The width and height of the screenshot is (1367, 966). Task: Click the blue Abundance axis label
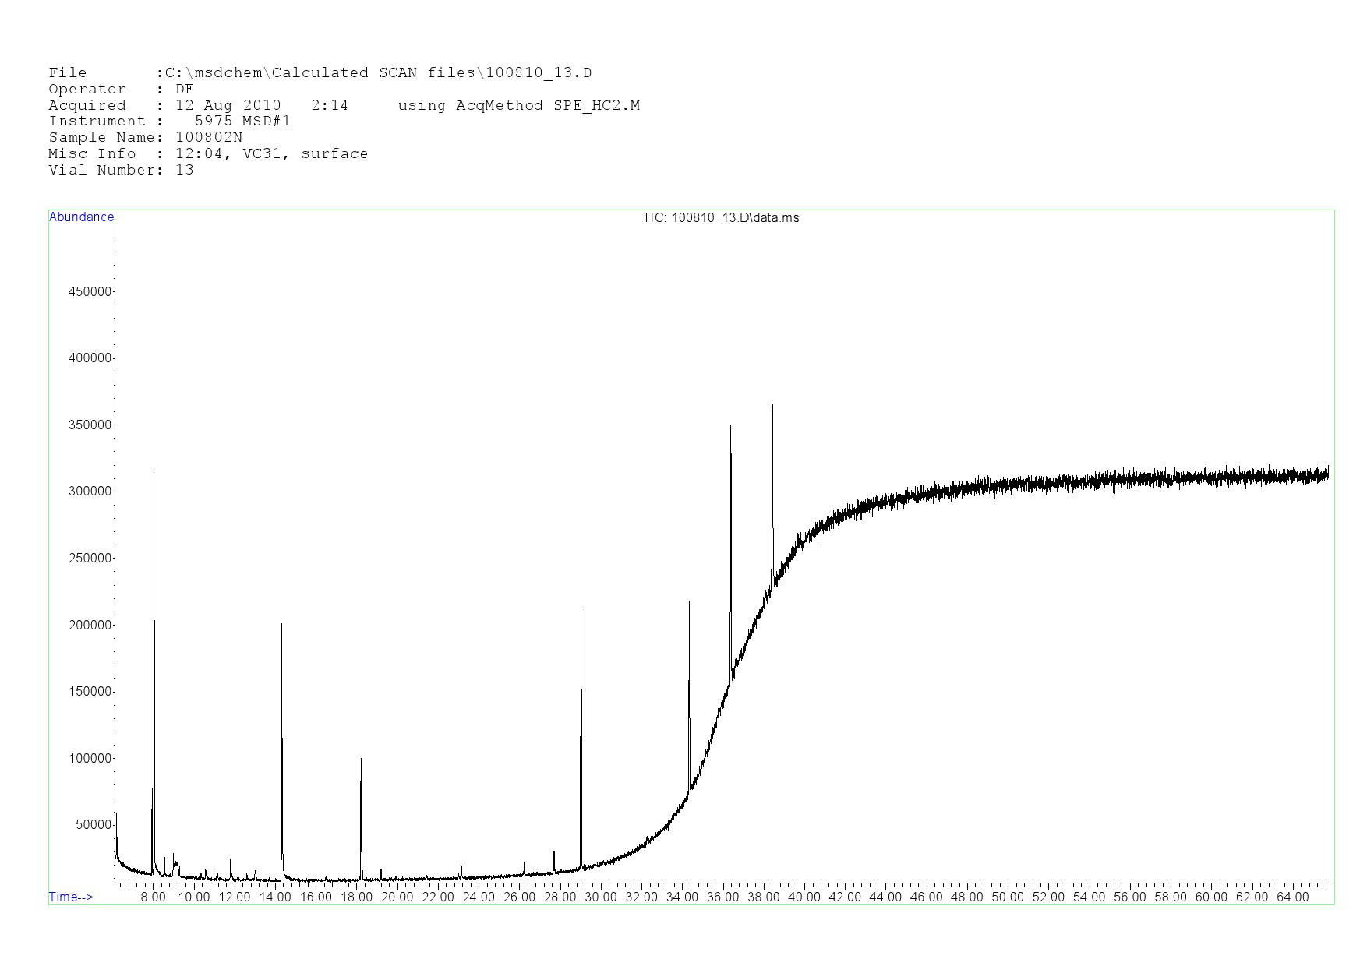point(82,217)
